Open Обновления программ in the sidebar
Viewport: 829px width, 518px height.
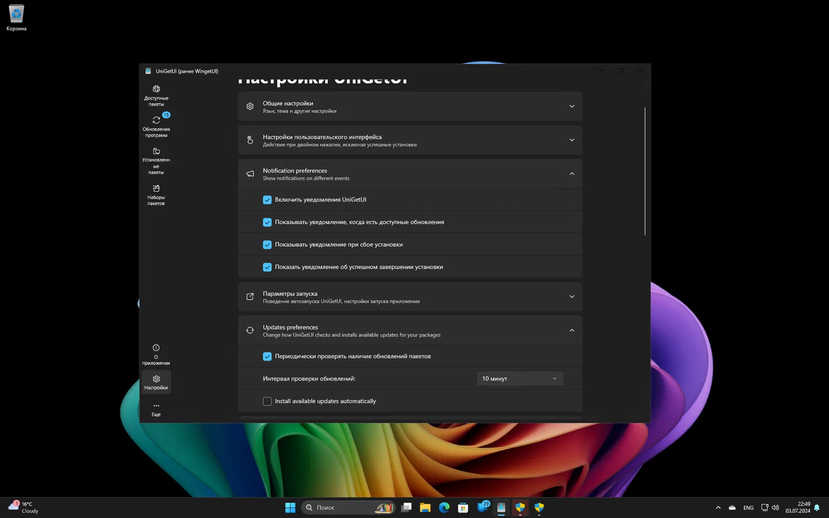pos(156,127)
